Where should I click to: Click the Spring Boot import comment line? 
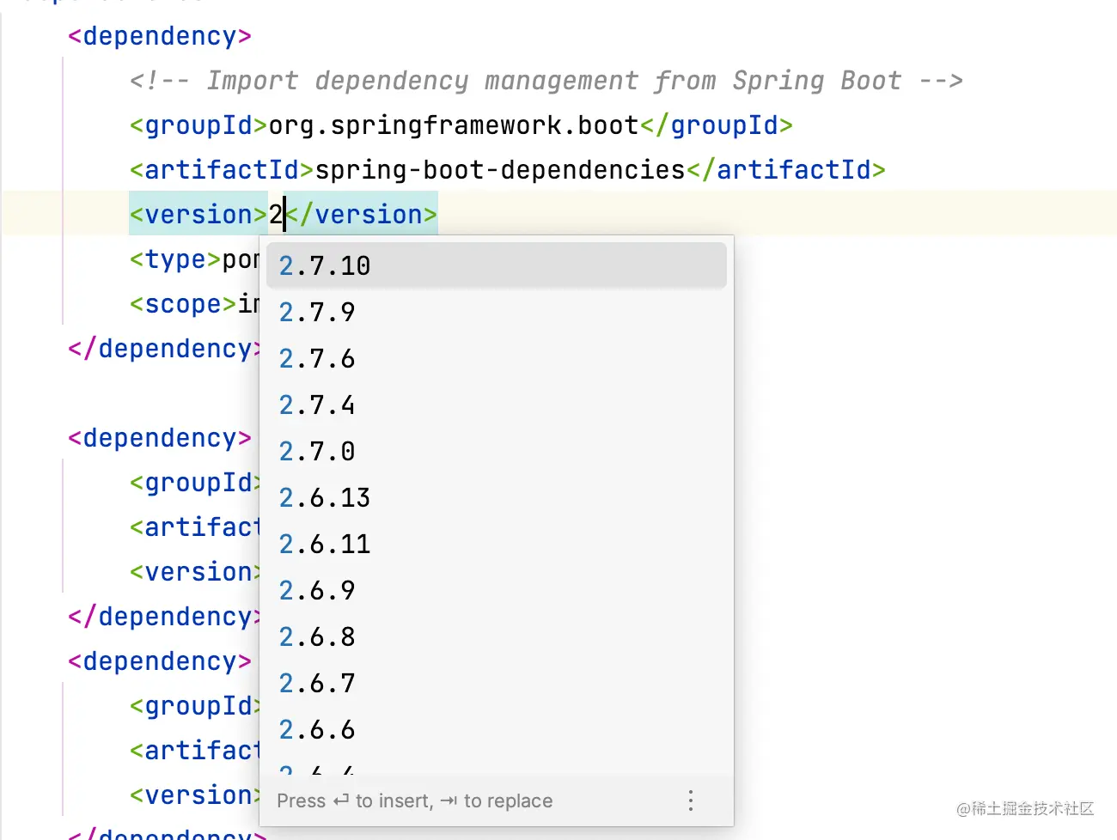pos(546,81)
